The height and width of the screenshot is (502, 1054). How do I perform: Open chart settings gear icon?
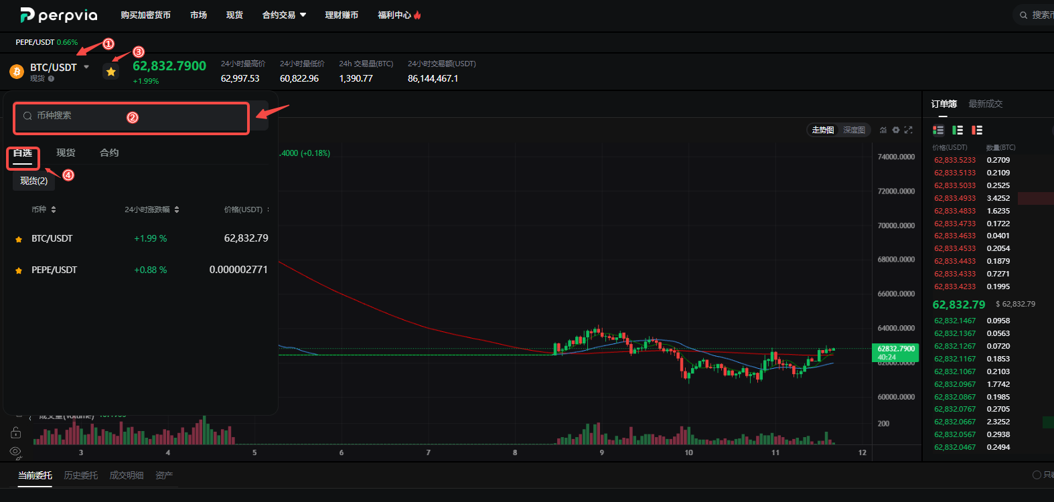tap(896, 130)
